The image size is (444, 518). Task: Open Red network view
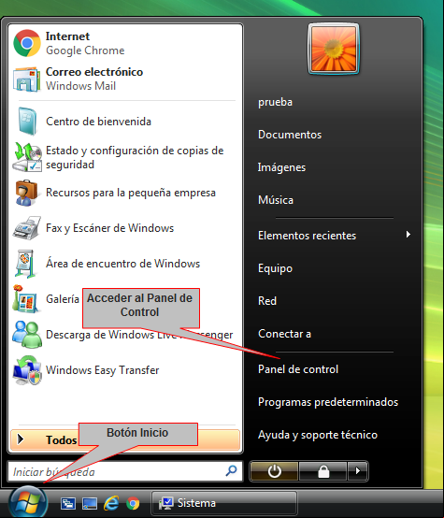pos(267,301)
